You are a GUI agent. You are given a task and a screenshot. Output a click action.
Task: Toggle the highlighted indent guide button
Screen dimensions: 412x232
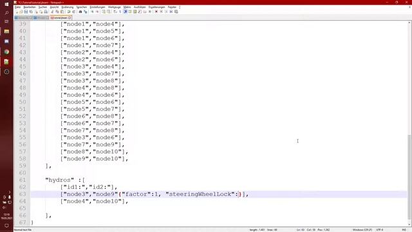click(x=126, y=12)
